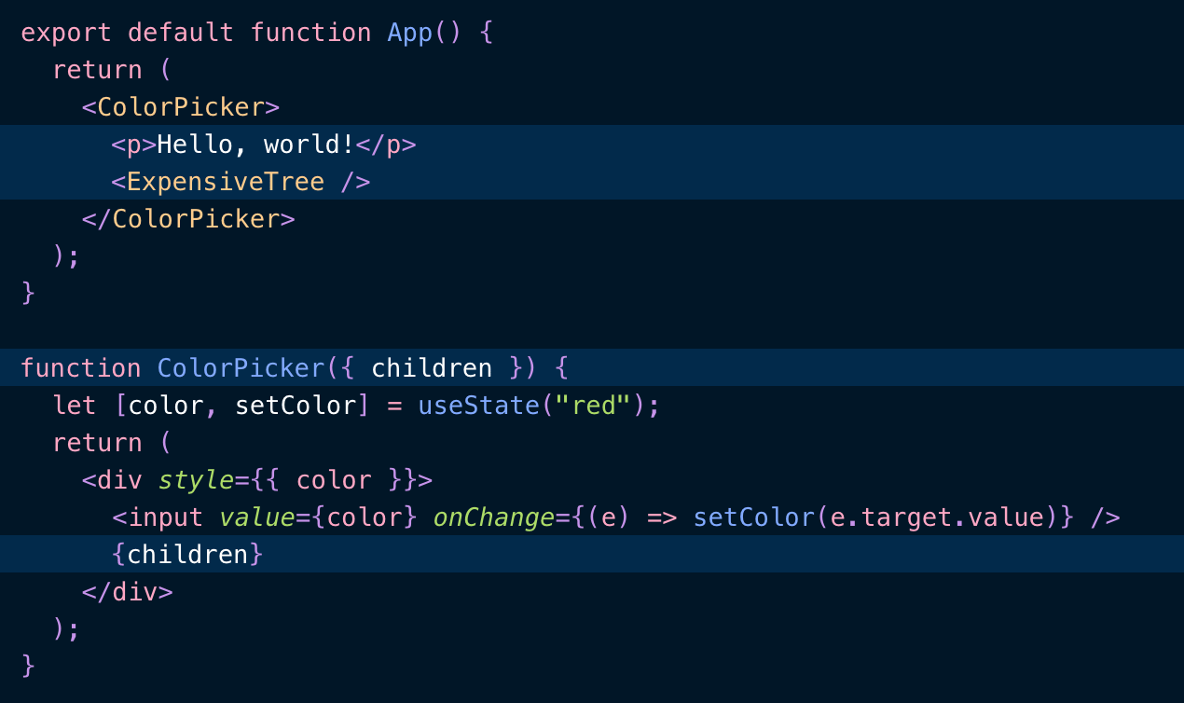Click the useState hook call
1184x703 pixels.
tap(477, 406)
